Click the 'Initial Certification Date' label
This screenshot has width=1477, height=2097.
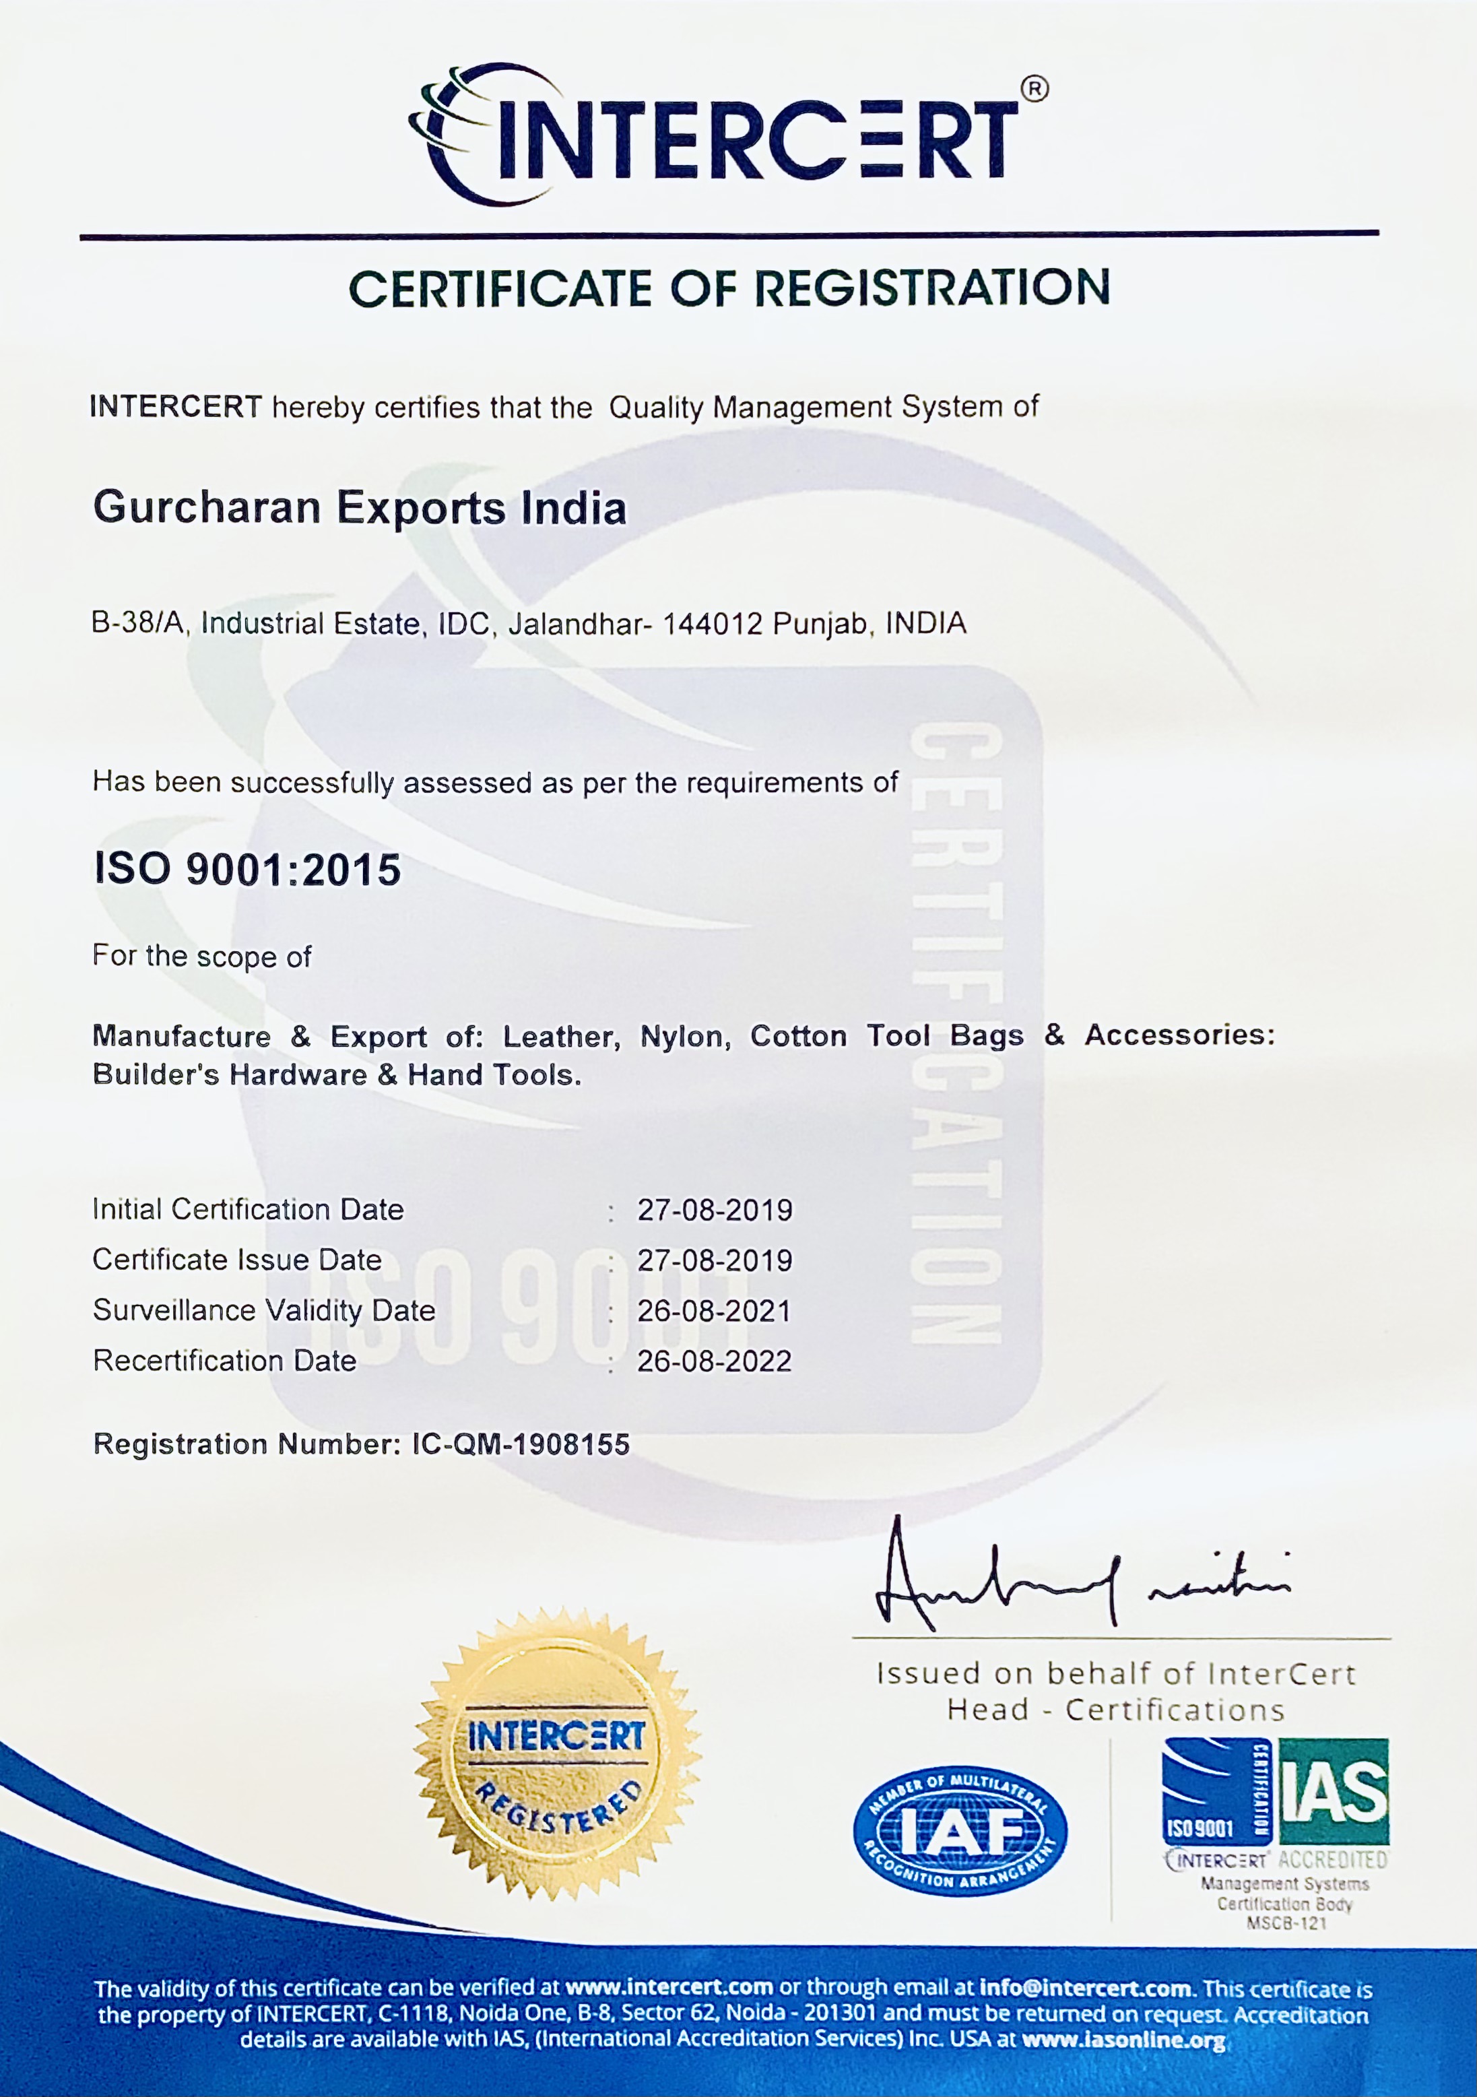[x=248, y=1209]
